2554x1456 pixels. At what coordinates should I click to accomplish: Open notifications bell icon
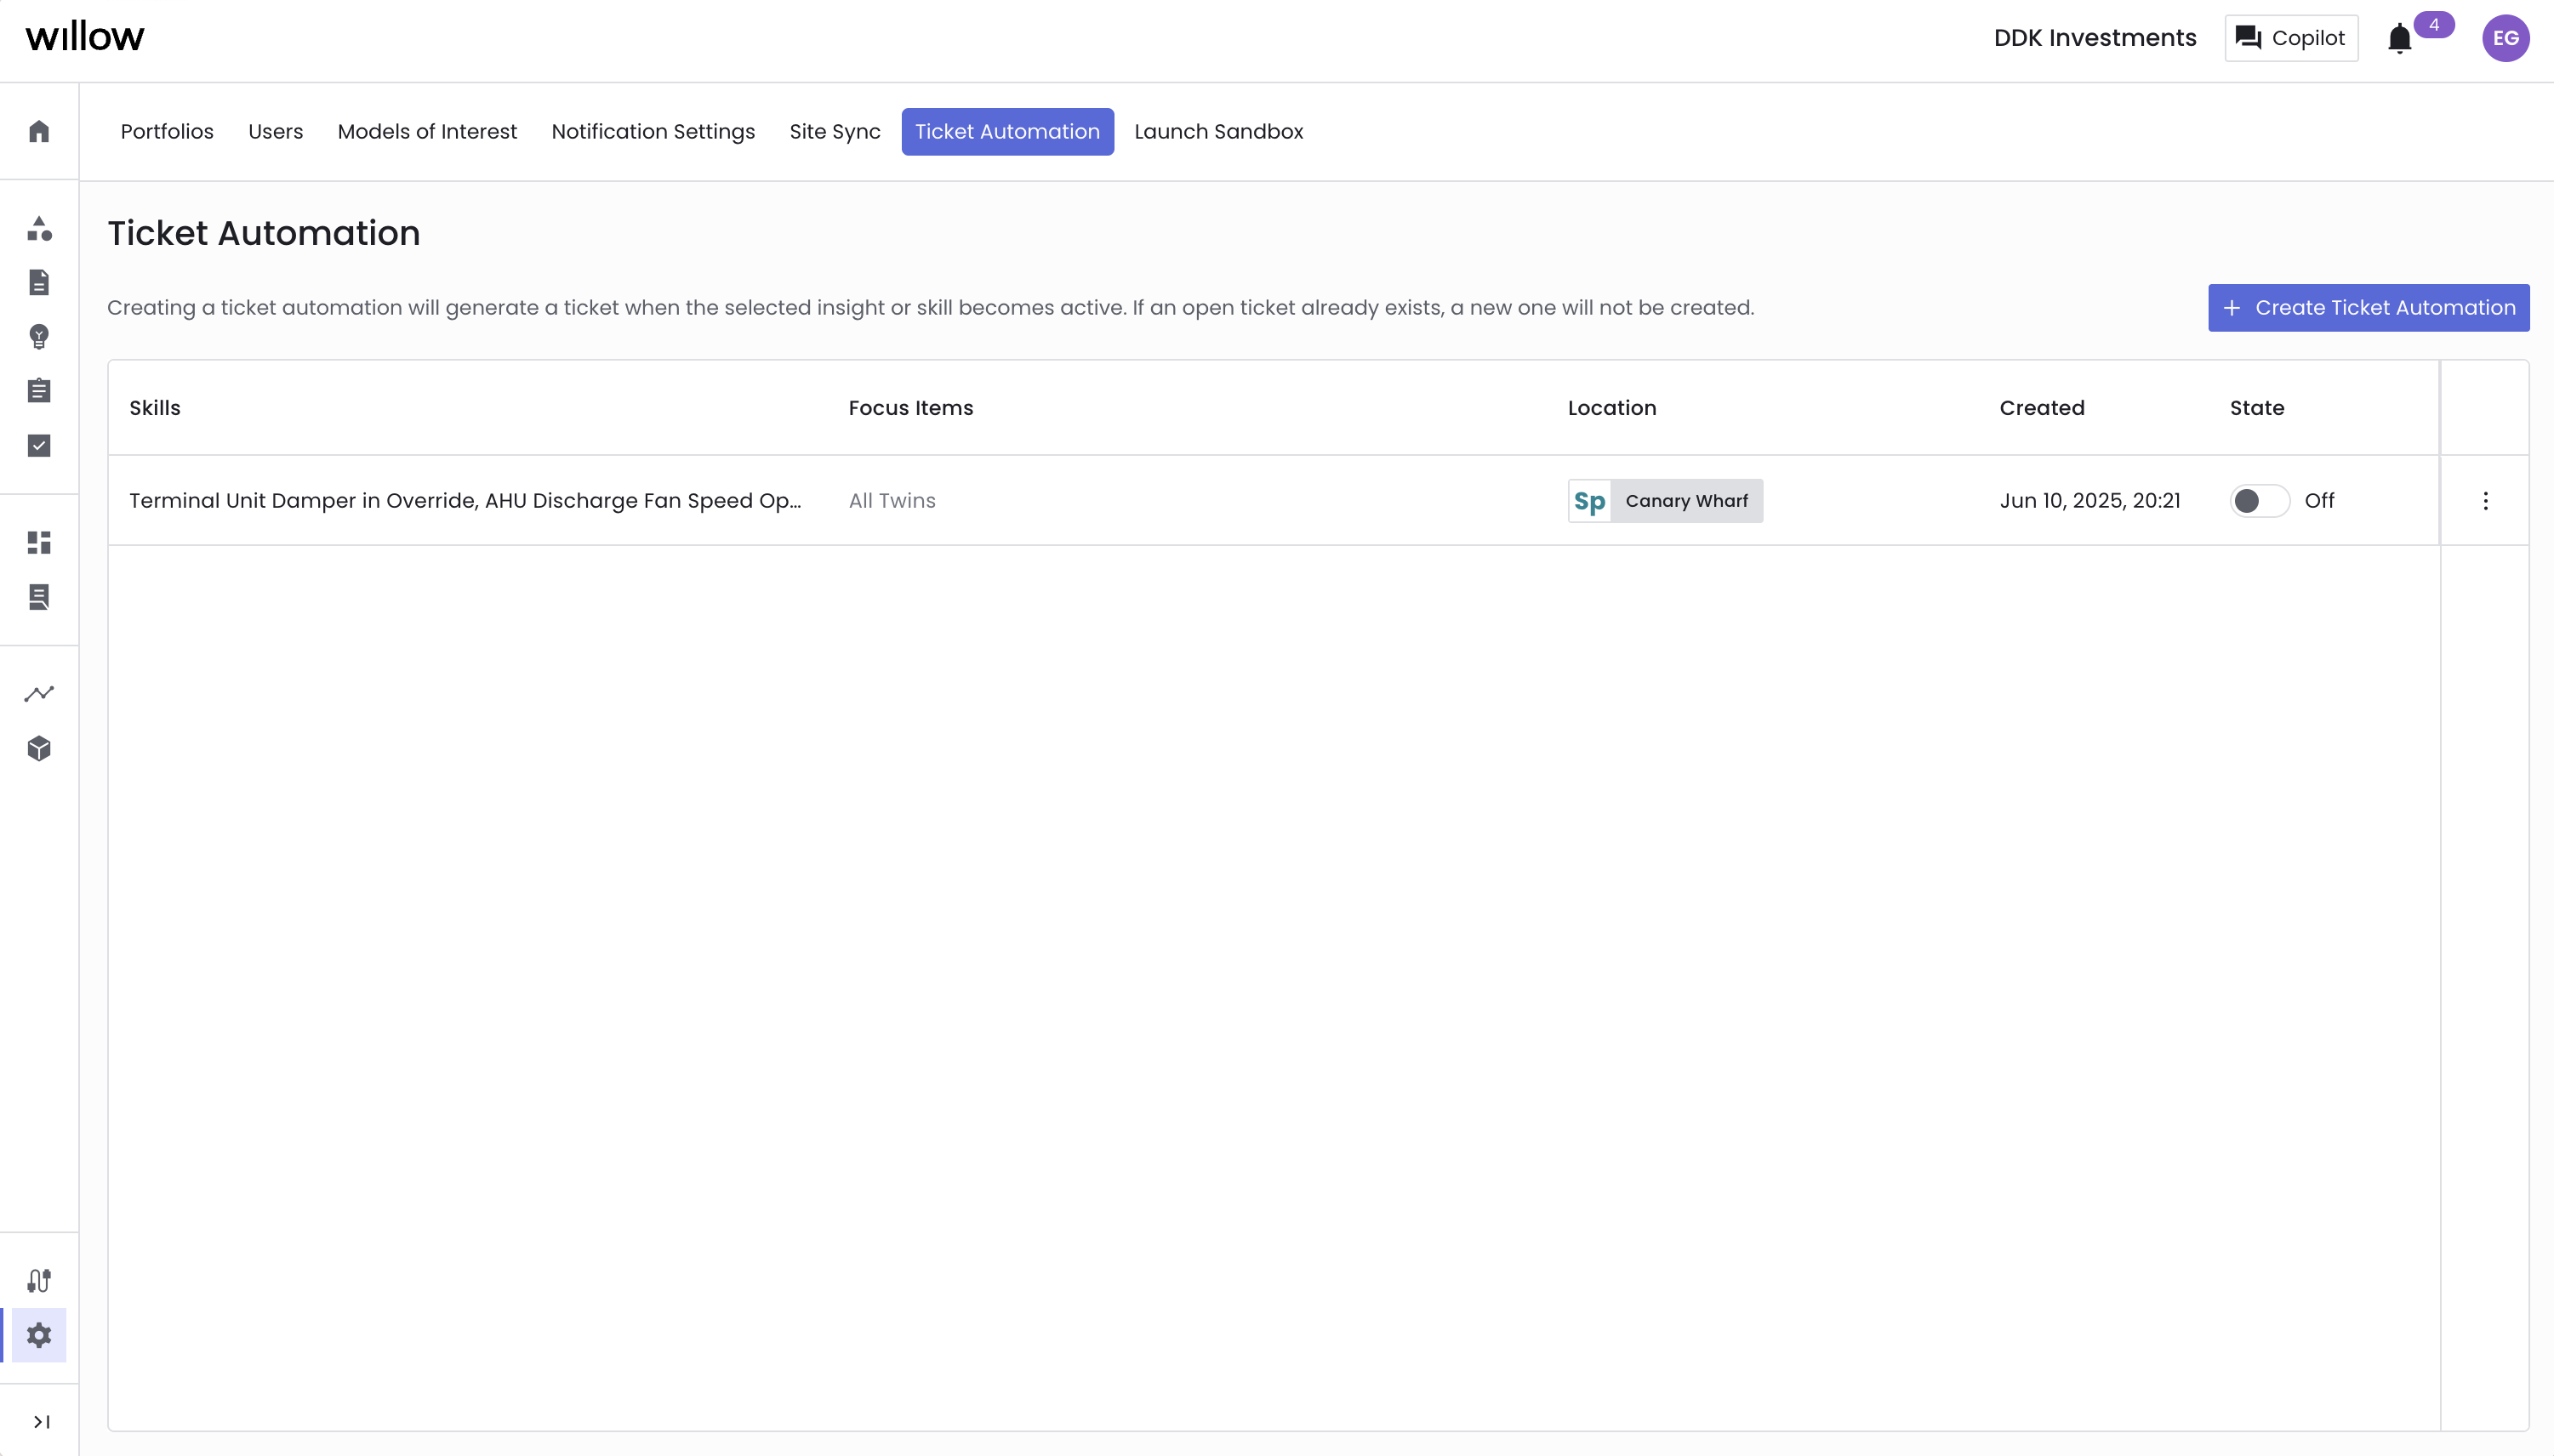tap(2400, 38)
